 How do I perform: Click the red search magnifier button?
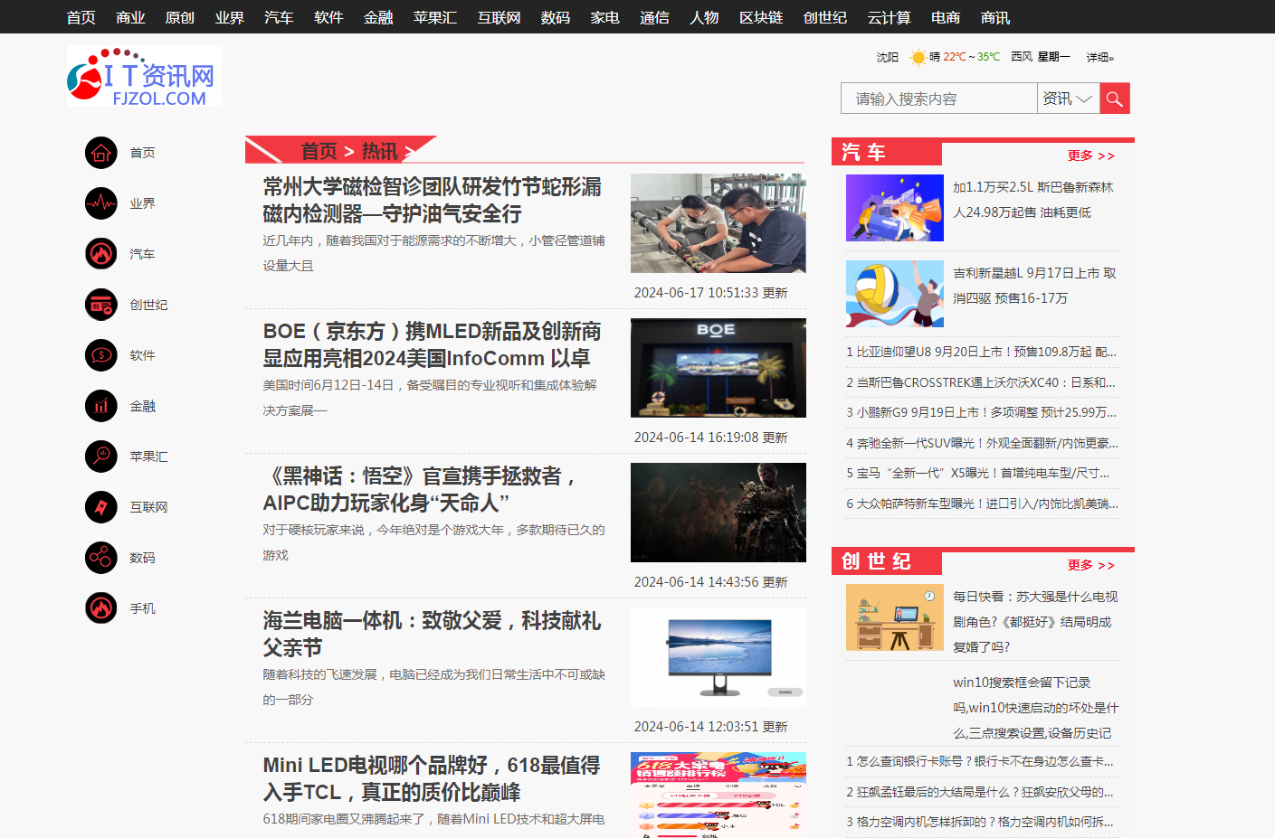coord(1115,99)
